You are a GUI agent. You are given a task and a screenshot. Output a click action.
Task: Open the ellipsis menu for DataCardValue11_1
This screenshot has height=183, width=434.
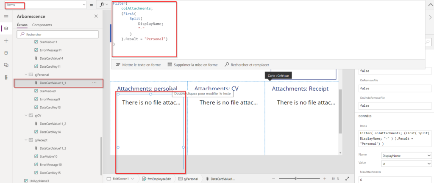click(x=94, y=83)
